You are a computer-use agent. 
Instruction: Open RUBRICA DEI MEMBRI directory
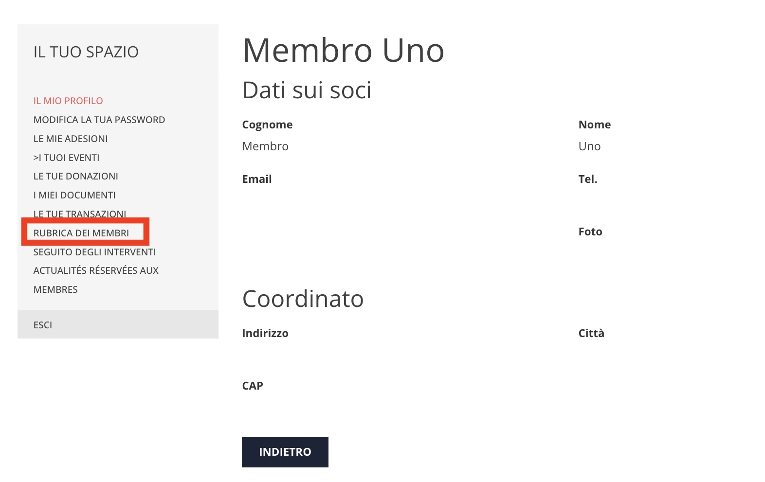pos(81,233)
